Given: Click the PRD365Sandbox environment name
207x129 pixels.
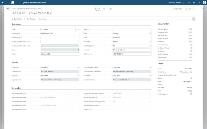Looking at the screenshot, I should 175,2.
